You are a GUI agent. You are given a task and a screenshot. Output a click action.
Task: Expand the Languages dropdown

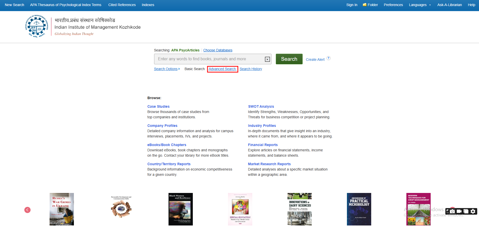(420, 5)
